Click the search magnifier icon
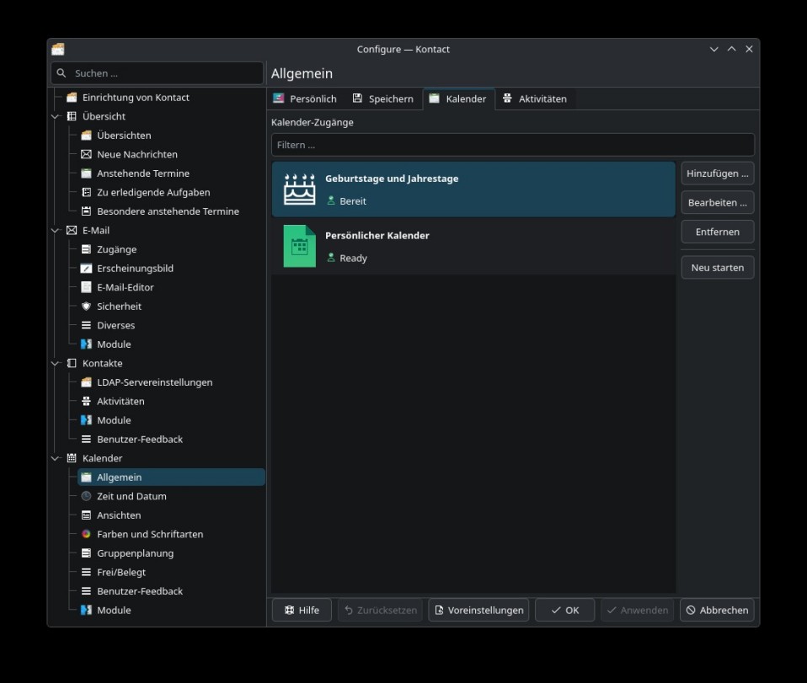807x683 pixels. (61, 73)
